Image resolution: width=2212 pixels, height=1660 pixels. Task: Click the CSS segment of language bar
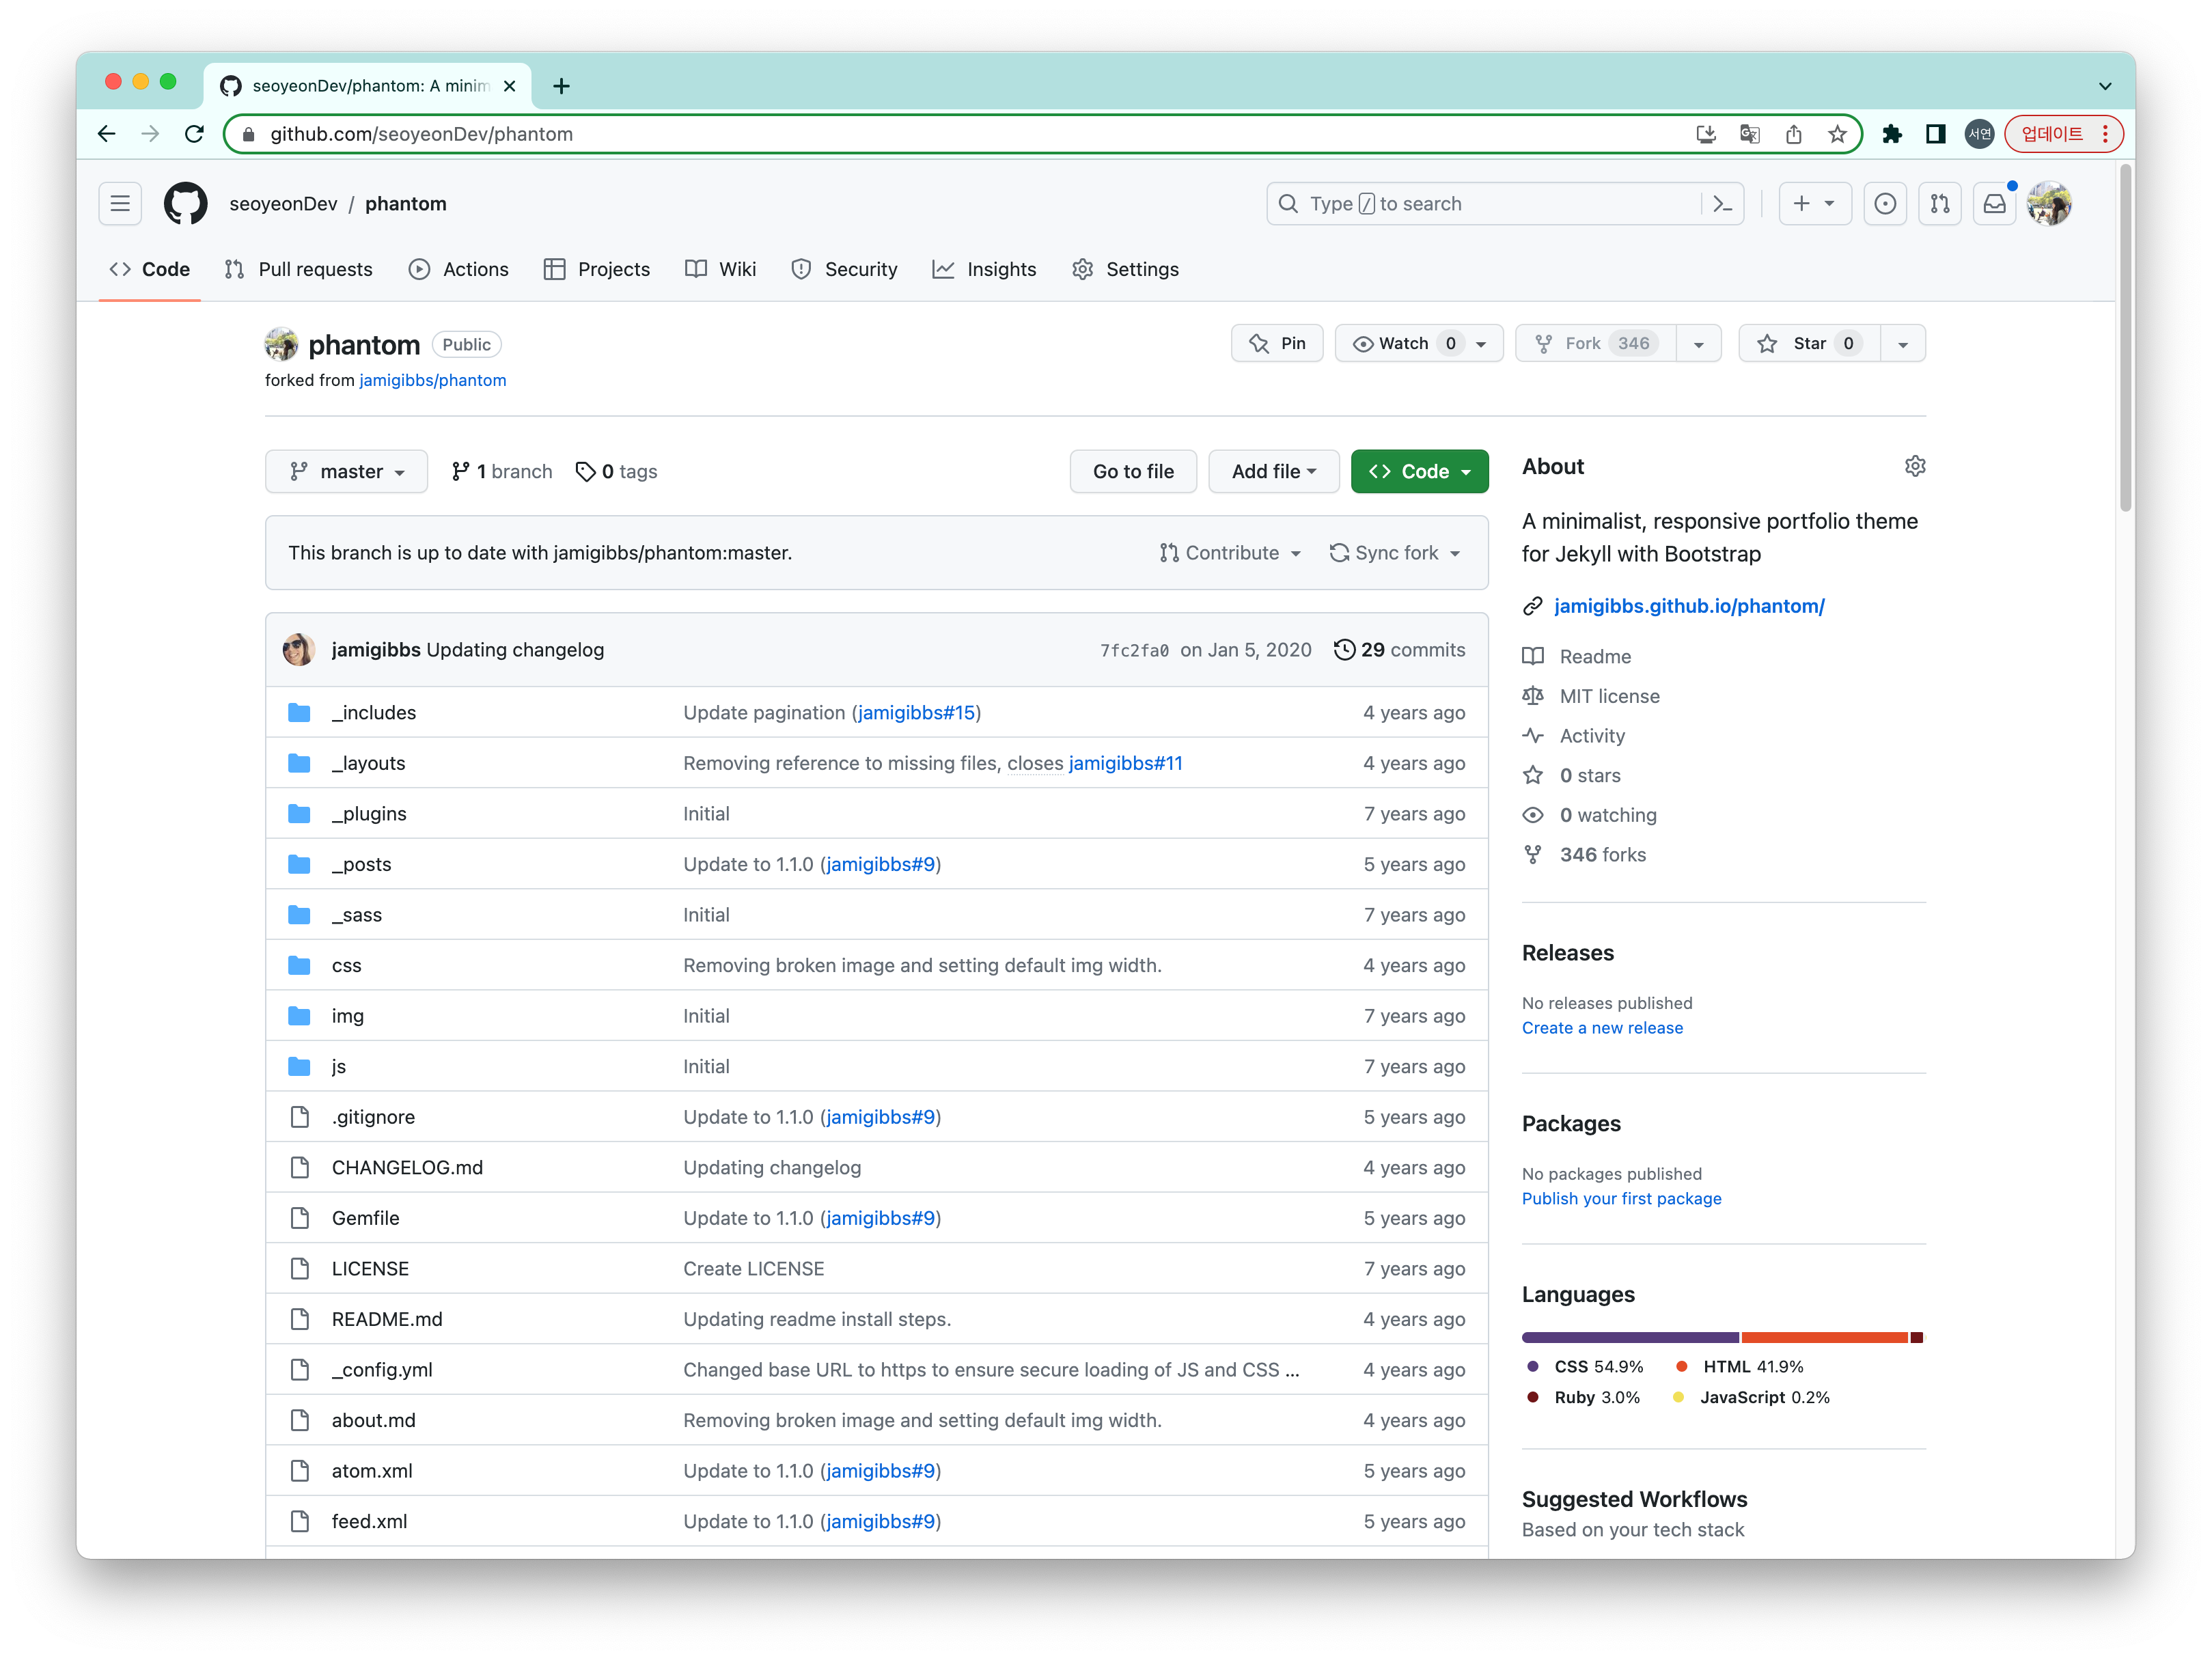pos(1629,1337)
